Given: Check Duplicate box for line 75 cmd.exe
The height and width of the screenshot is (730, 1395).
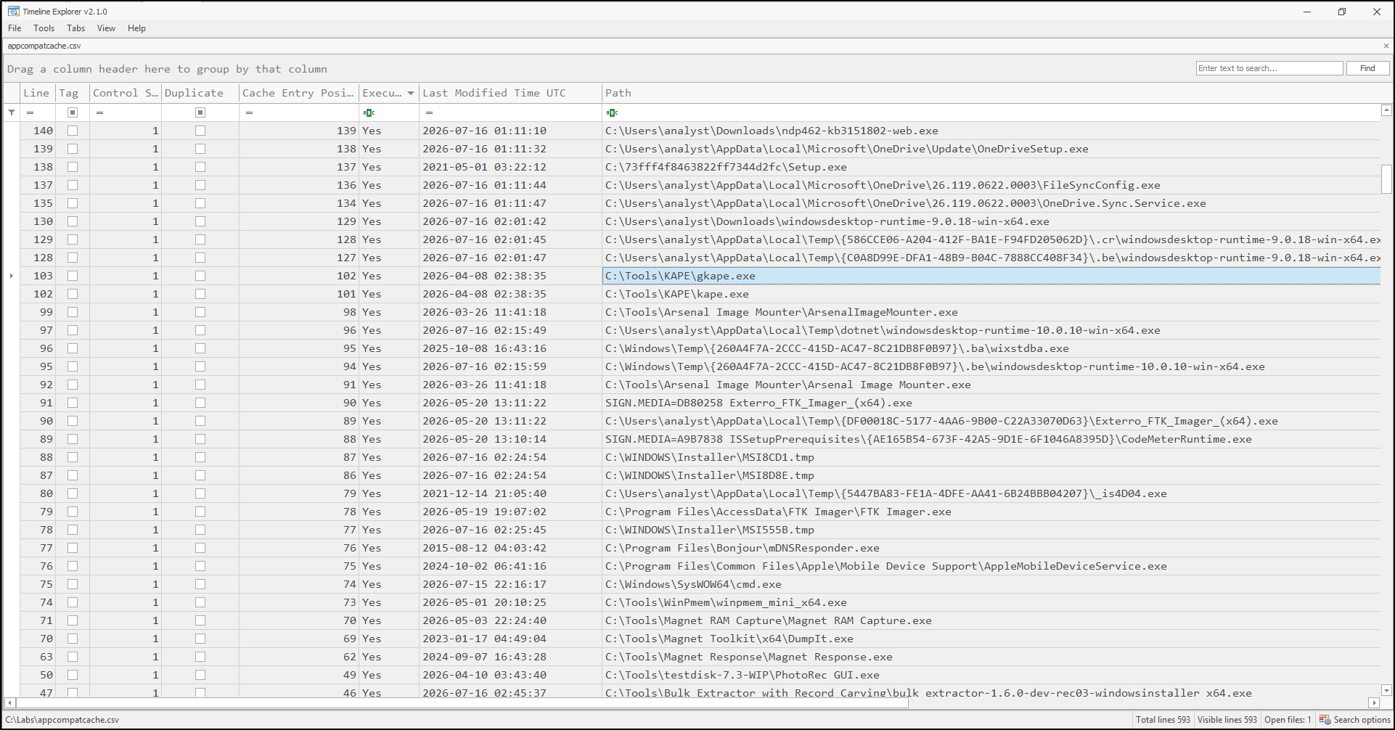Looking at the screenshot, I should 200,584.
